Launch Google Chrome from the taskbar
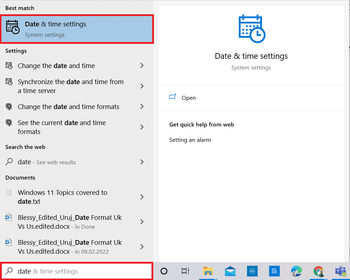Viewport: 350px width, 280px height. tap(319, 271)
